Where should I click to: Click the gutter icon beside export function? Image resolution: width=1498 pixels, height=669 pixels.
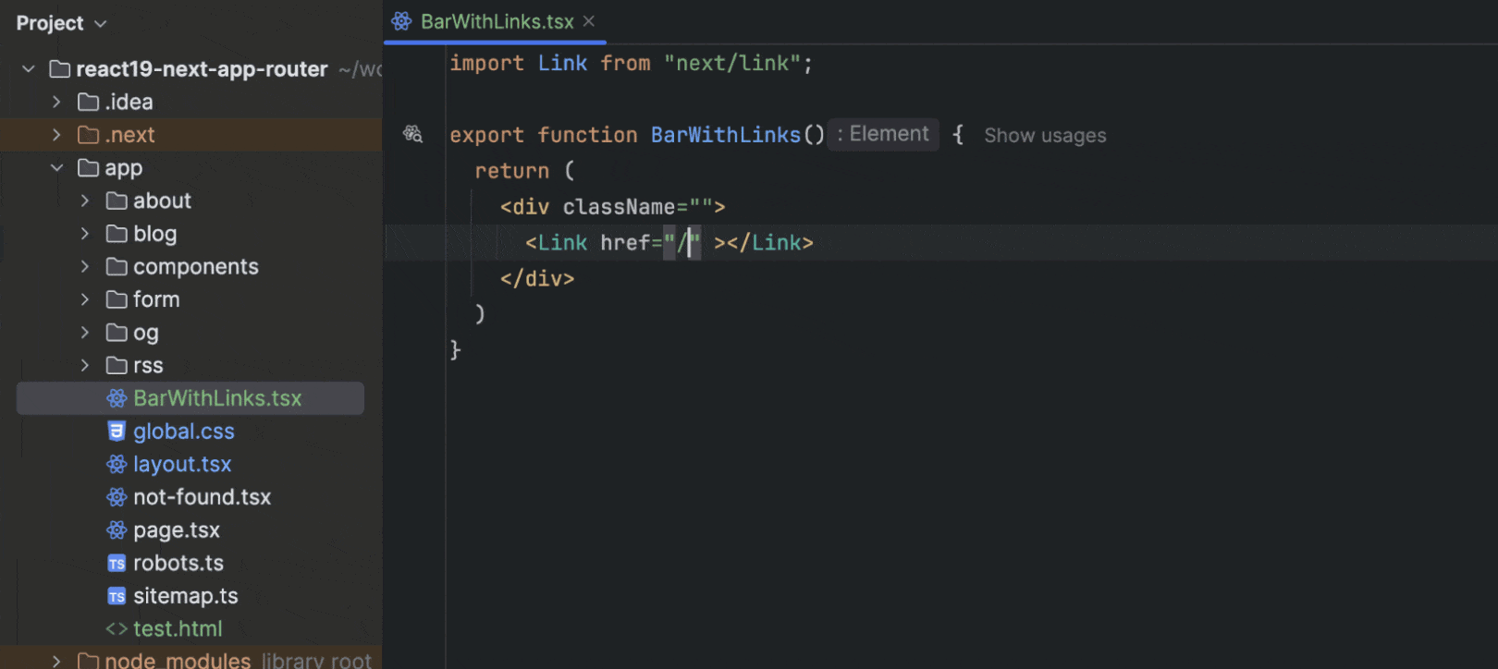(412, 135)
